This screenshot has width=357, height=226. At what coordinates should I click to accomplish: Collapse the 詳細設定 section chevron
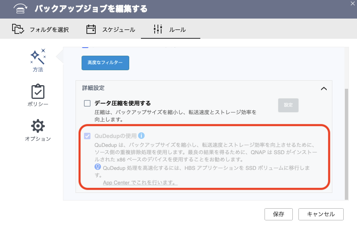(x=324, y=88)
